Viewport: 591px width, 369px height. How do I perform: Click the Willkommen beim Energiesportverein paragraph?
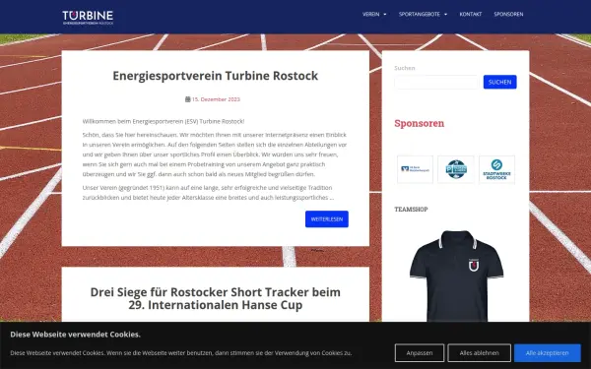[164, 122]
